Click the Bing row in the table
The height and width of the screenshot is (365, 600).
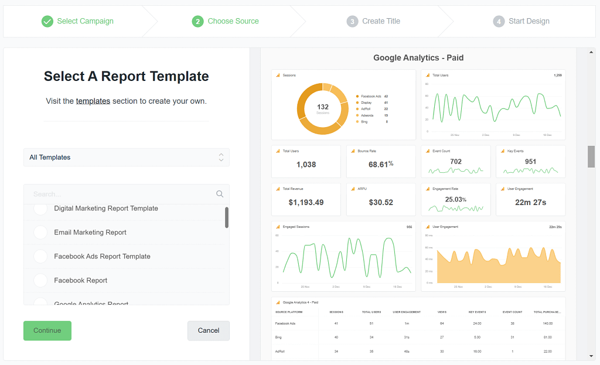pyautogui.click(x=418, y=337)
